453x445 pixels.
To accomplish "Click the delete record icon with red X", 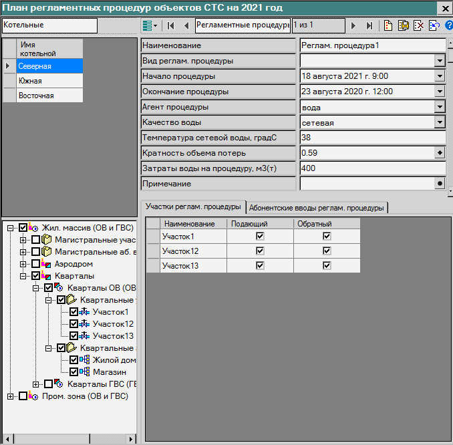I will click(x=419, y=25).
